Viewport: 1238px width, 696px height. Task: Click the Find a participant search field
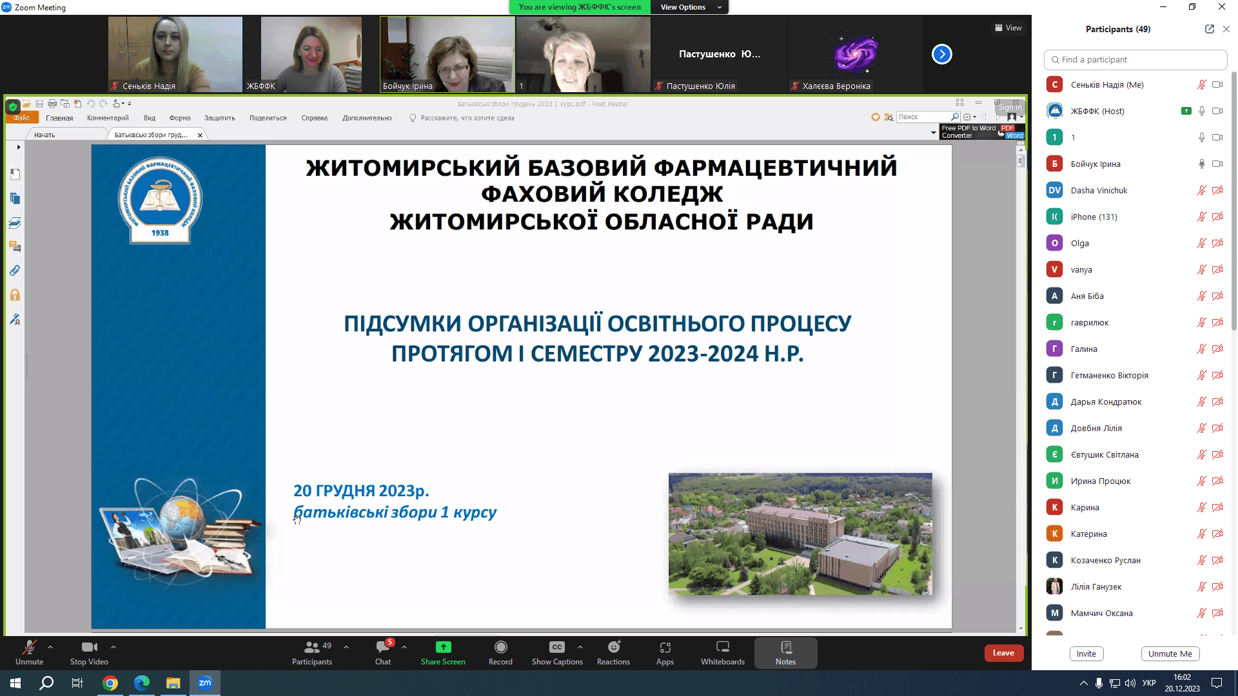tap(1135, 59)
